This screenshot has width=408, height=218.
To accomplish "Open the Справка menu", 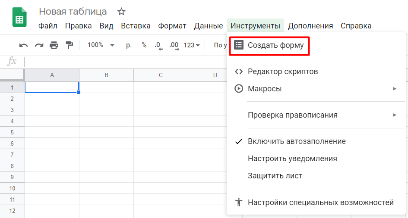I will pyautogui.click(x=356, y=26).
